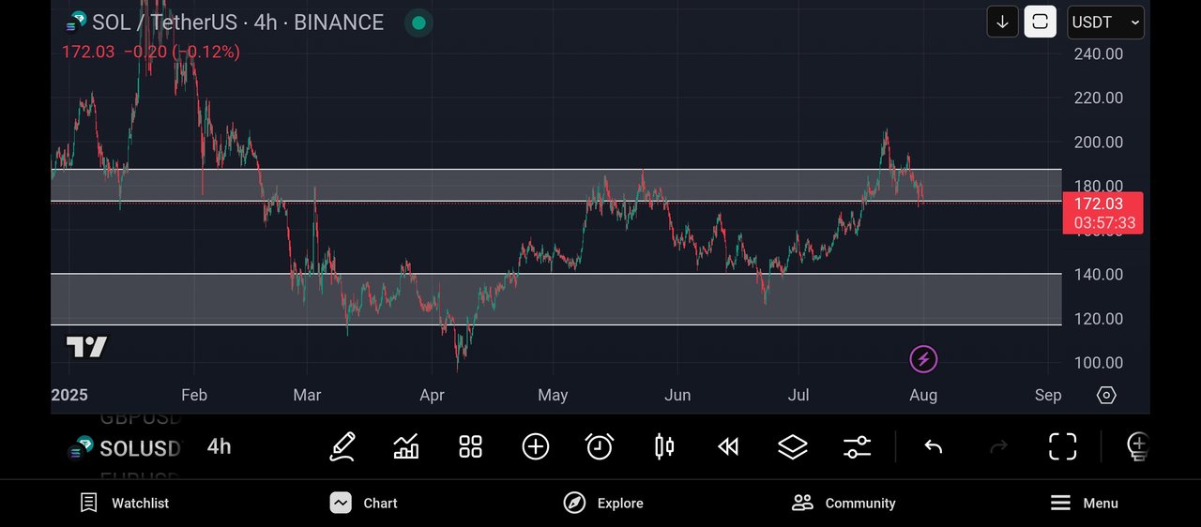Select the 4h timeframe interval
This screenshot has width=1201, height=527.
pyautogui.click(x=220, y=446)
